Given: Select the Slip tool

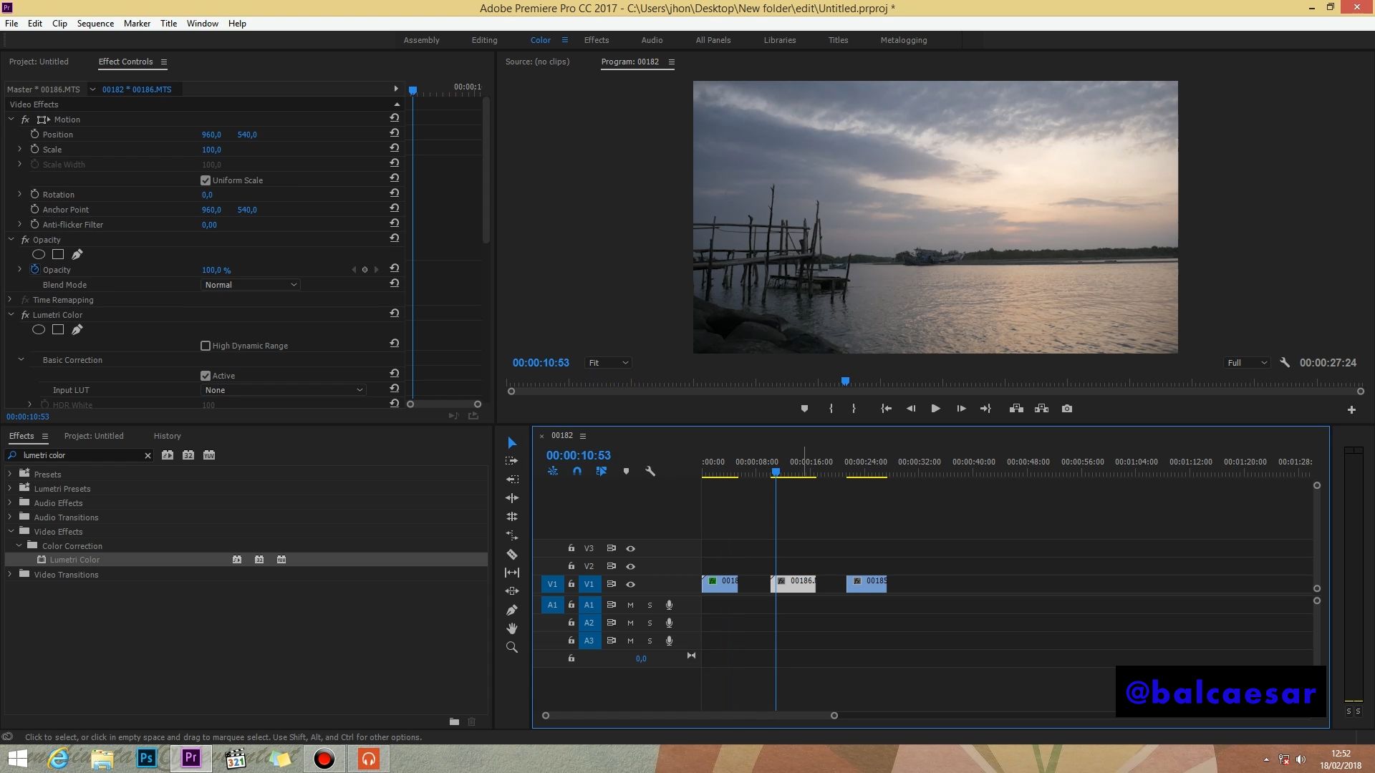Looking at the screenshot, I should tap(512, 573).
